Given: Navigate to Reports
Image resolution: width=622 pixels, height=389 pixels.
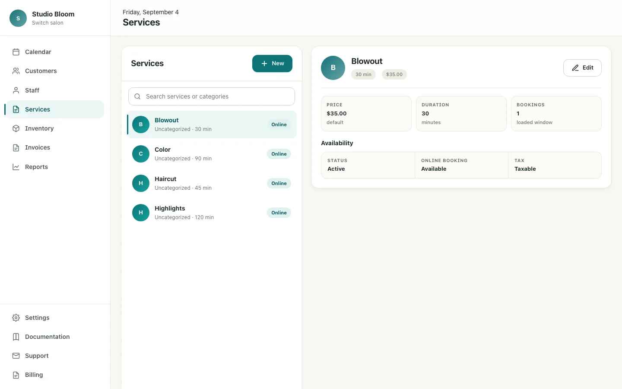Looking at the screenshot, I should point(55,167).
